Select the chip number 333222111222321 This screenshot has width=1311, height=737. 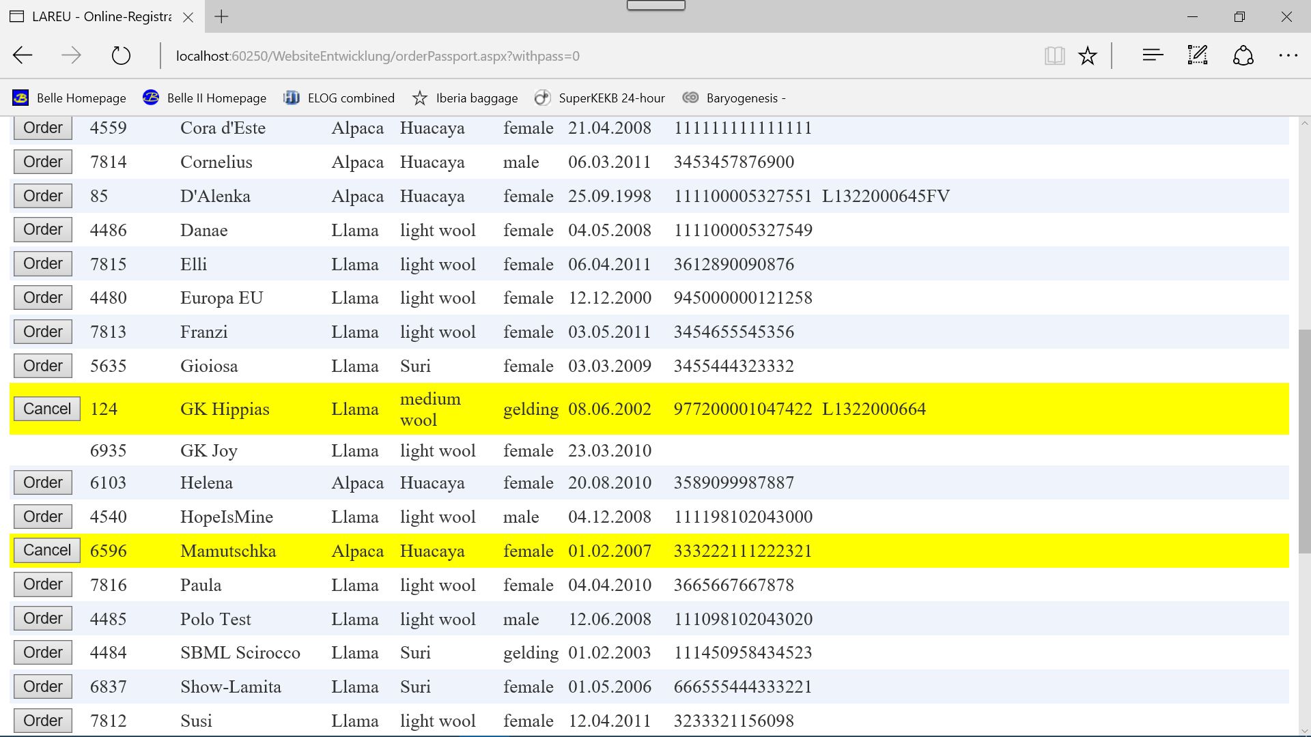click(x=743, y=551)
